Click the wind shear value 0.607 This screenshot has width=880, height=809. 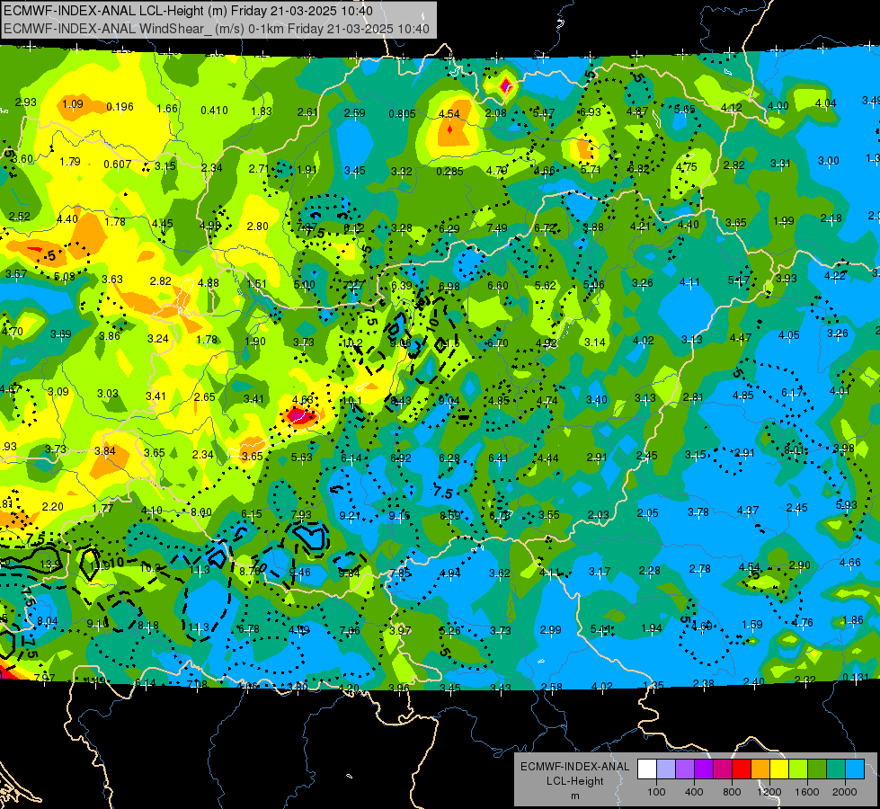point(117,164)
